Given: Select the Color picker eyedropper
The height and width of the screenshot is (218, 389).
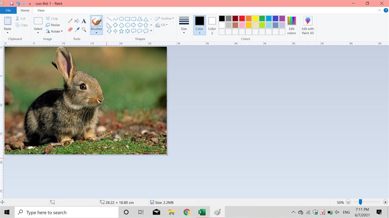Looking at the screenshot, I should coord(77,30).
